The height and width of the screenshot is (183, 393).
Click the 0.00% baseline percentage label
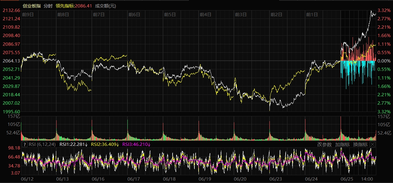coord(384,61)
